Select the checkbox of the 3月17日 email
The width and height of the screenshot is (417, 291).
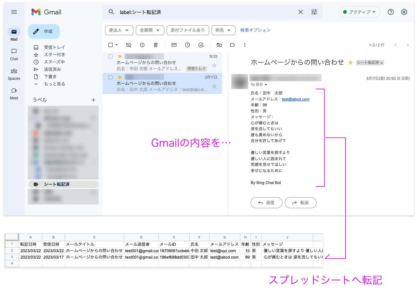[x=111, y=77]
